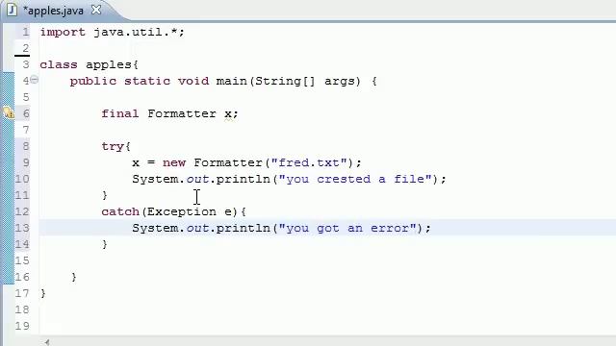Screen dimensions: 616x346
Task: Click line number 13 in gutter
Action: tap(22, 228)
